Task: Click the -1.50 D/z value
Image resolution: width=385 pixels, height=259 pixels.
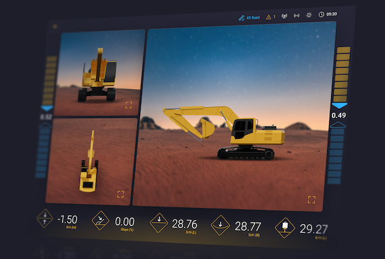Action: point(67,219)
